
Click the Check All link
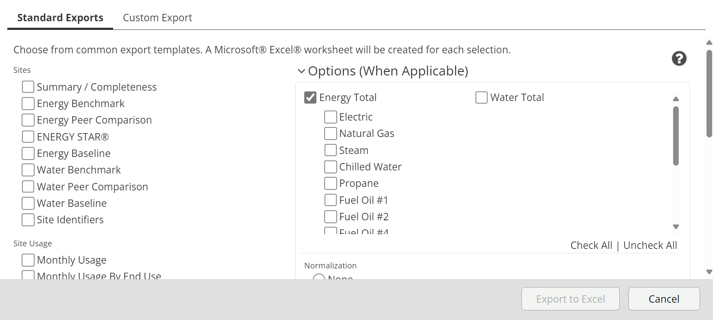[591, 245]
